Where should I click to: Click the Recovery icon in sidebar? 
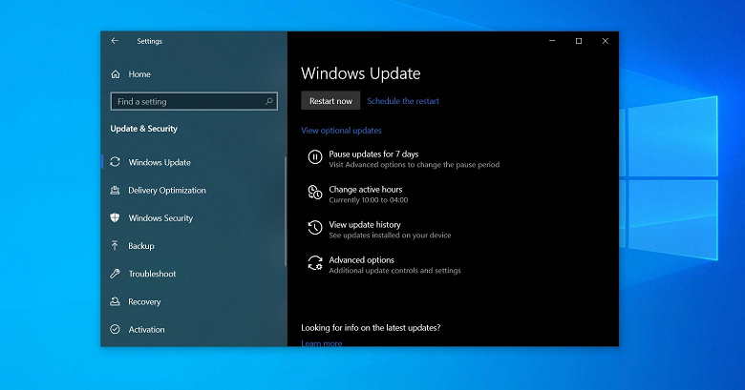[x=115, y=301]
